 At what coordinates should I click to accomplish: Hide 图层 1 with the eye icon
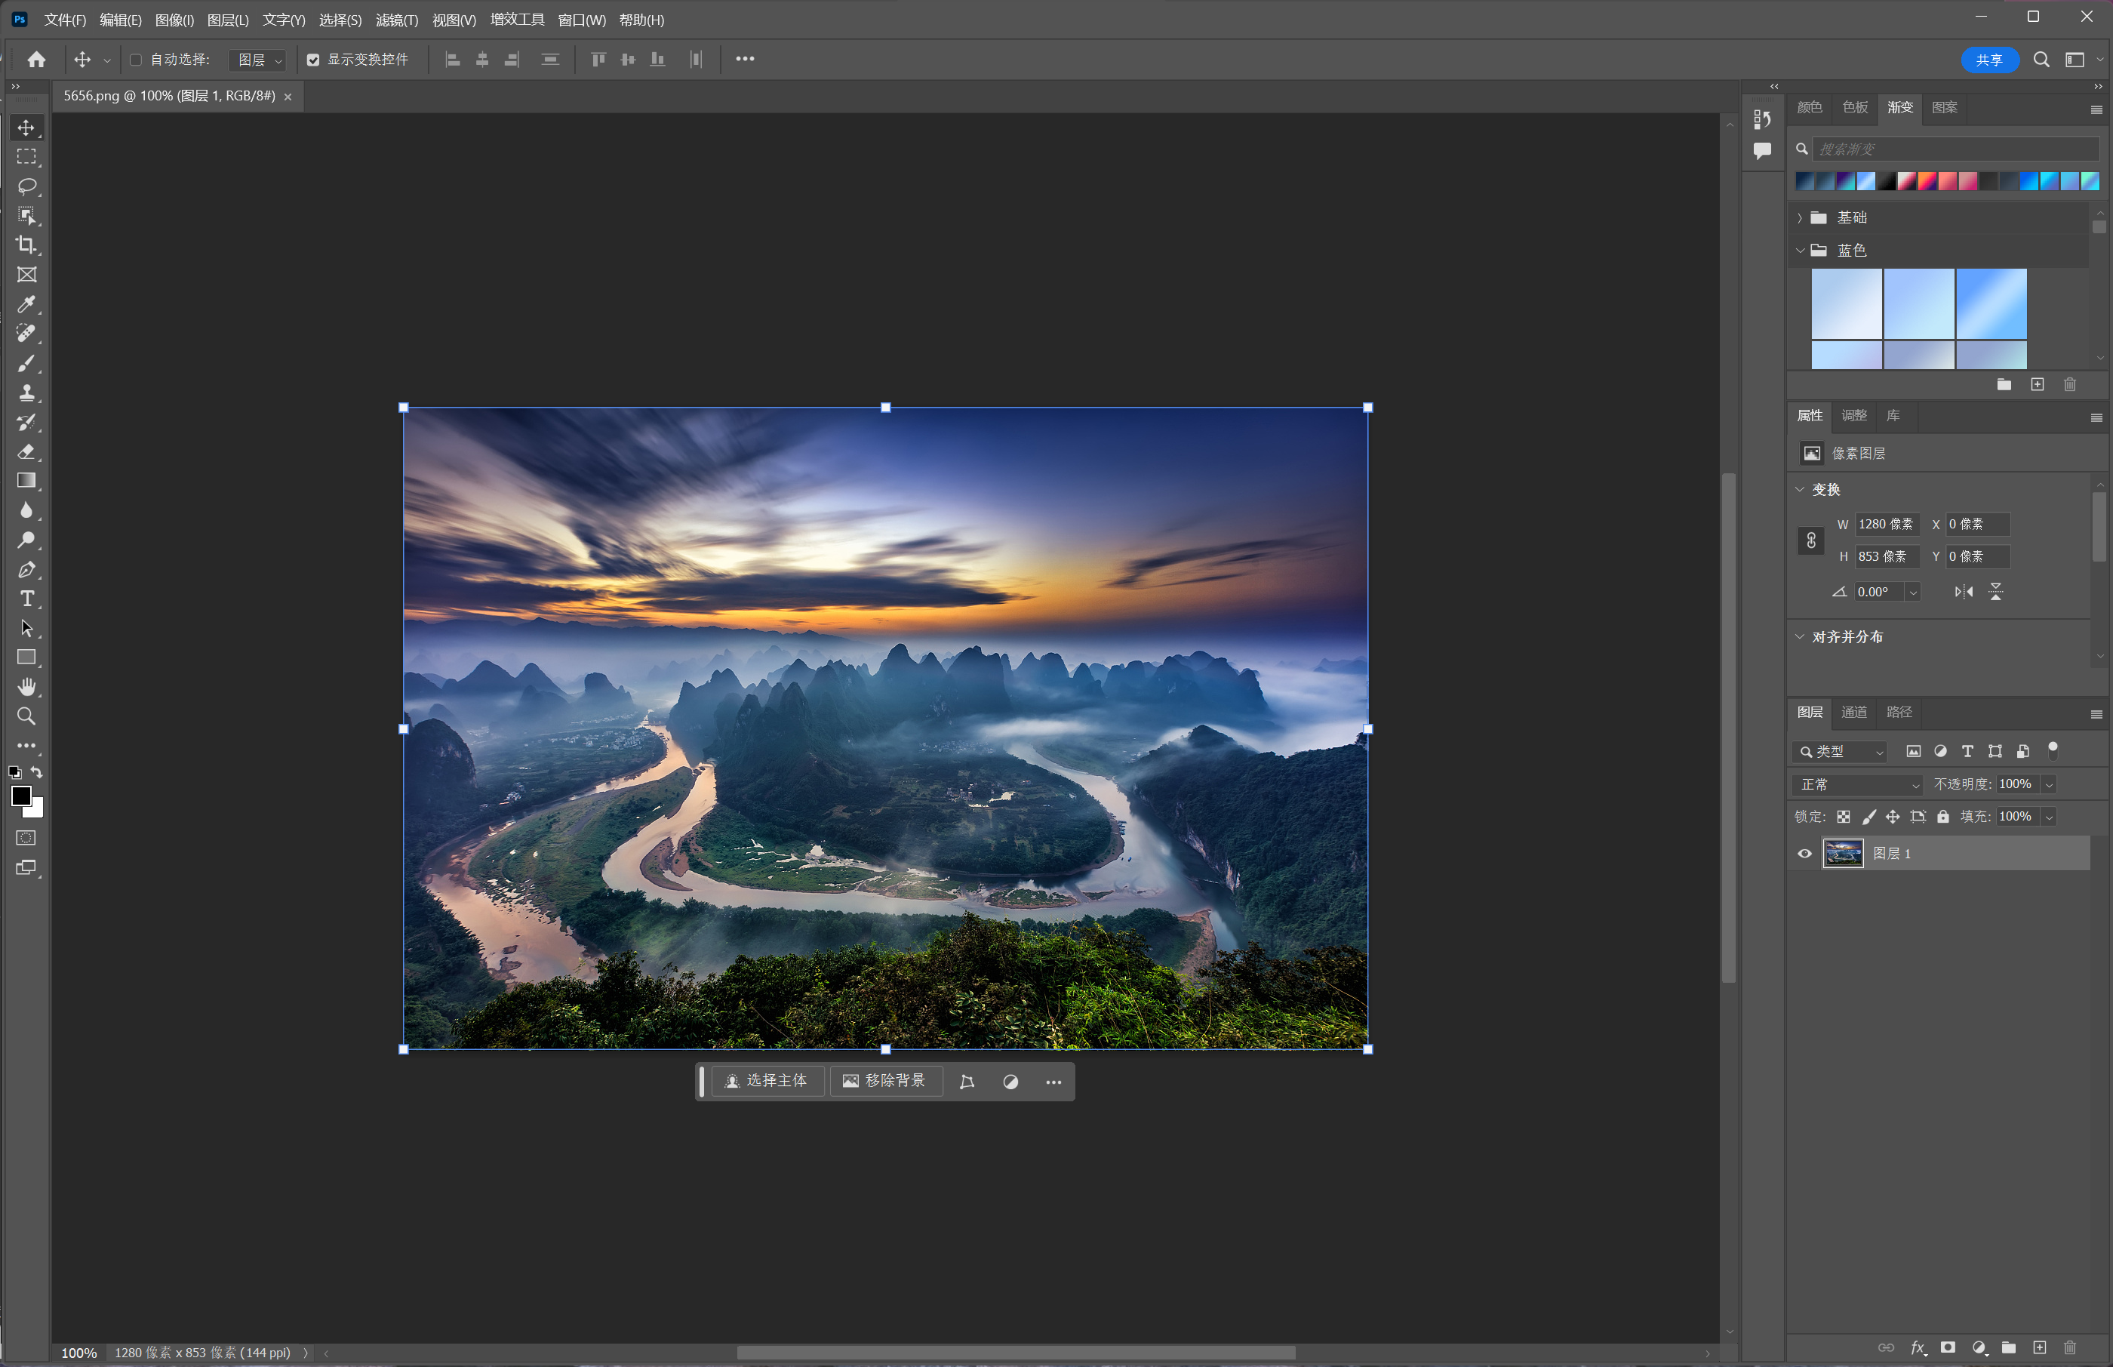1804,854
